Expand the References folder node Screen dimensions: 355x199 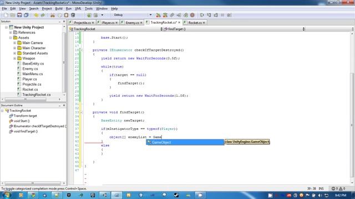tap(11, 33)
